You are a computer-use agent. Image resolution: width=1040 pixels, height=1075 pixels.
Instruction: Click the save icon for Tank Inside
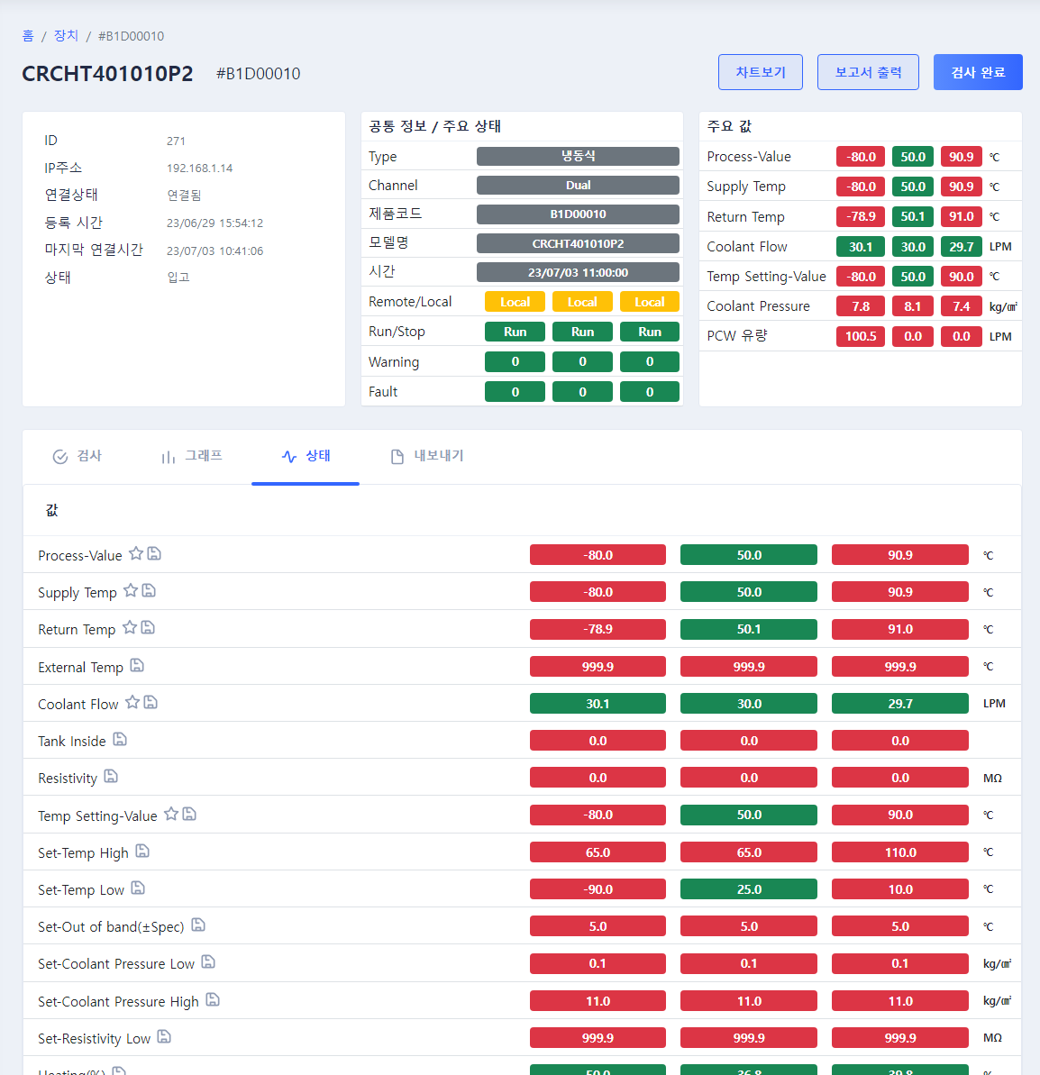(x=120, y=739)
